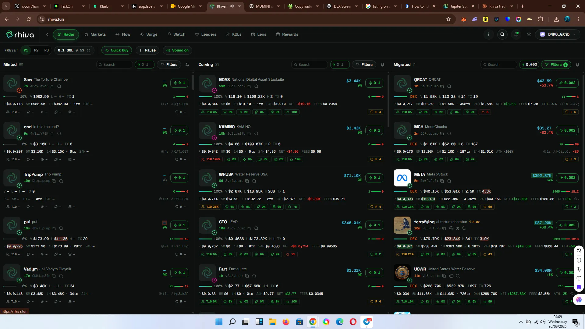Toggle the Curving column alert bell
The image size is (585, 329).
click(x=382, y=65)
